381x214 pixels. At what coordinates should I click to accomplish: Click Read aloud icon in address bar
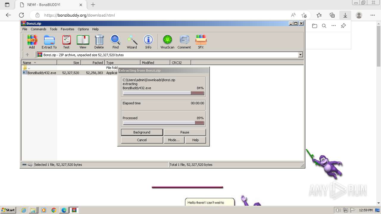point(293,15)
